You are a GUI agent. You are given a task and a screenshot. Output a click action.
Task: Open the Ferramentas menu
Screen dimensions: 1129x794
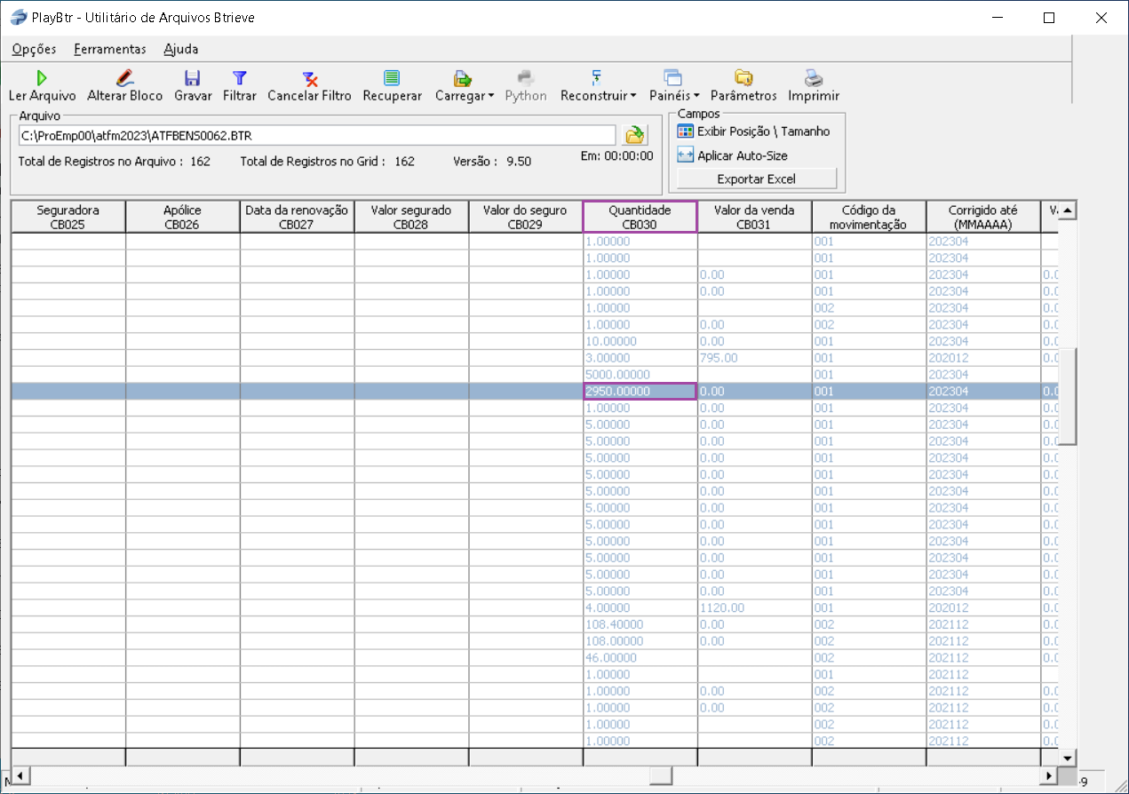point(110,49)
